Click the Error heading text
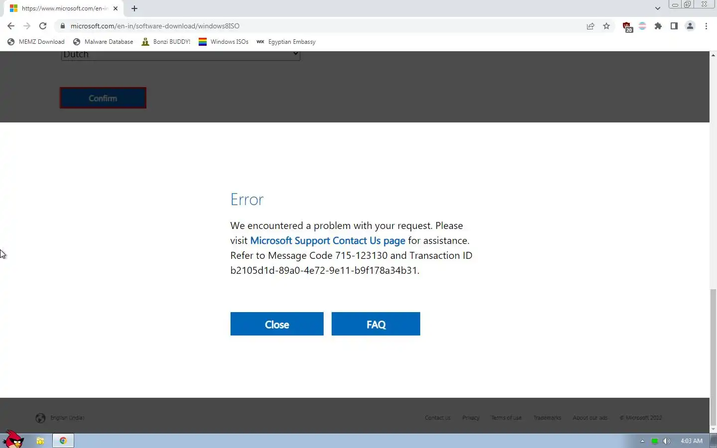 point(247,200)
